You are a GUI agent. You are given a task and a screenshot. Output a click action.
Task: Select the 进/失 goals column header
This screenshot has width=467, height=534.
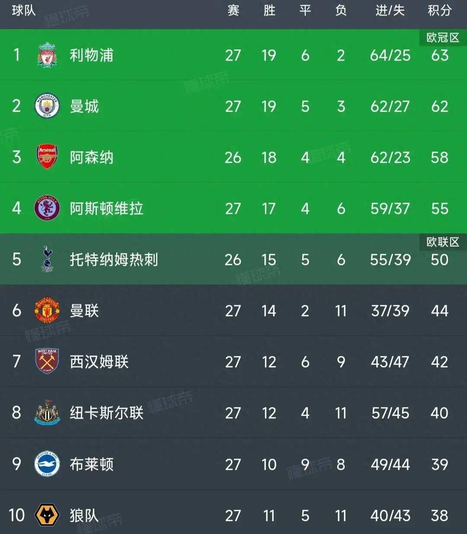[x=390, y=10]
